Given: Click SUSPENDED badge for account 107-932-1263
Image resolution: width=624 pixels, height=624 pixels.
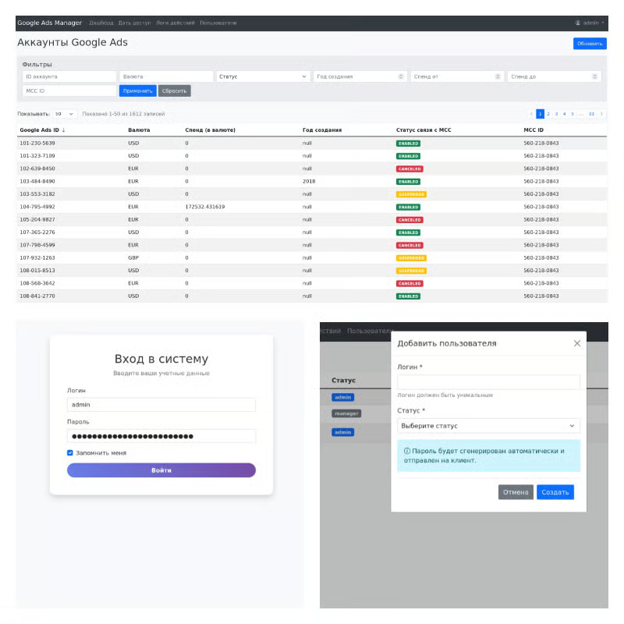Looking at the screenshot, I should (411, 258).
